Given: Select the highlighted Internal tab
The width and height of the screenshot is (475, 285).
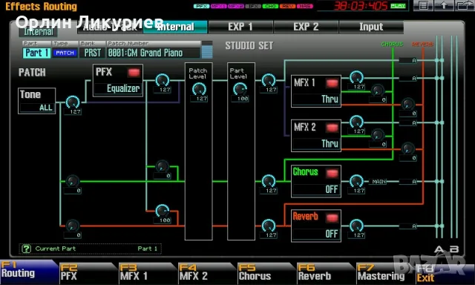Looking at the screenshot, I should coord(175,27).
